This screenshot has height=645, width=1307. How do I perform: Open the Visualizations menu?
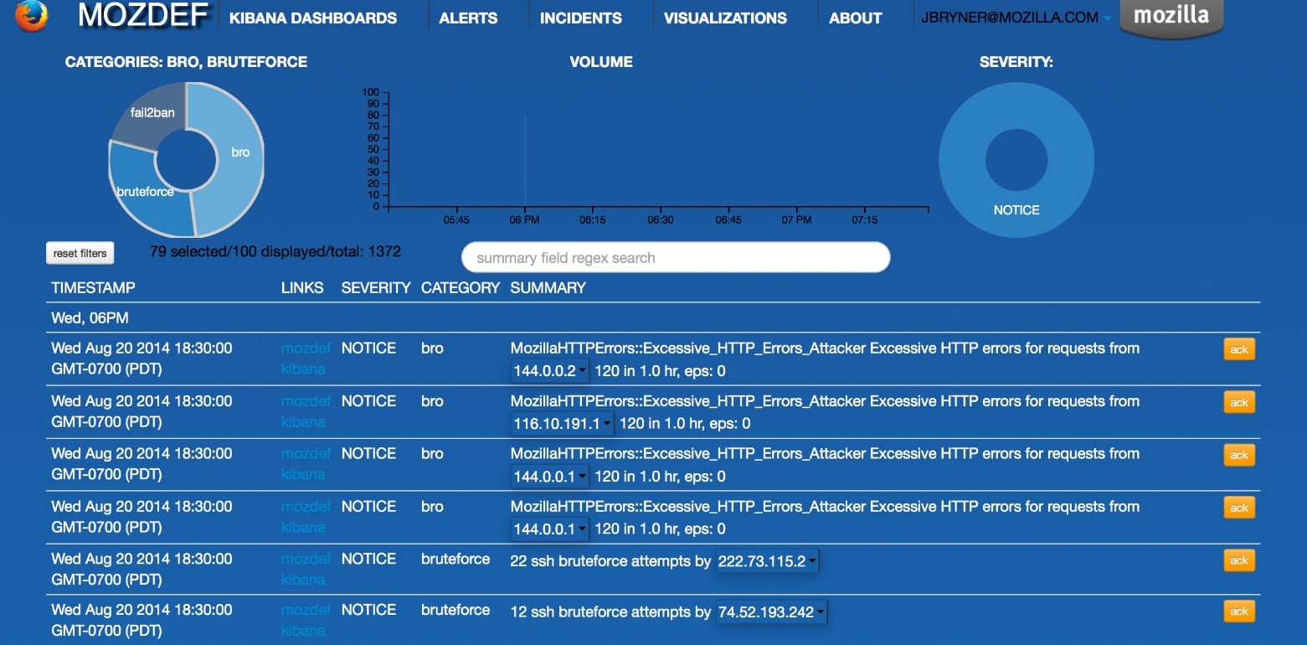(x=725, y=18)
